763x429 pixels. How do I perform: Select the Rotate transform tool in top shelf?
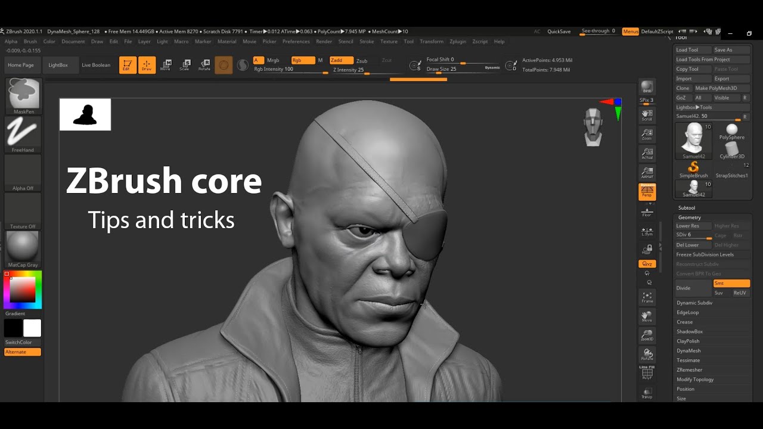click(204, 65)
